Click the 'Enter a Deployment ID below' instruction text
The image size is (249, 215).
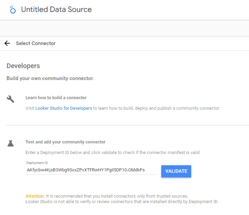[x=113, y=152]
